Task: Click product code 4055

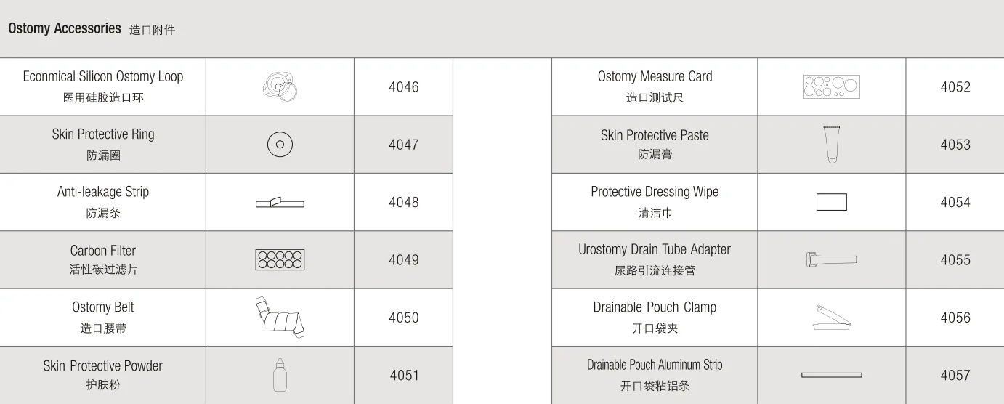Action: tap(955, 260)
